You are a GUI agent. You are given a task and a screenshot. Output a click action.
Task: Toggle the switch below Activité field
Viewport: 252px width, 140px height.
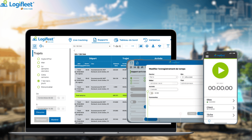[151, 93]
